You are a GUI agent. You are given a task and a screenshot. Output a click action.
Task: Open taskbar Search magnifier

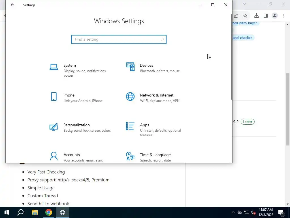[x=20, y=212]
